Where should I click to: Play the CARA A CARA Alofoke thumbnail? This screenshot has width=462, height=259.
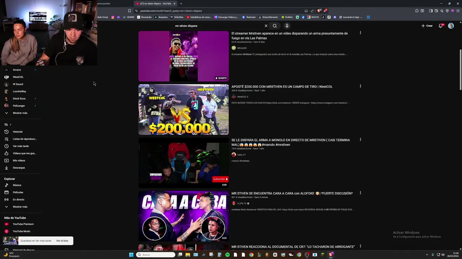183,216
